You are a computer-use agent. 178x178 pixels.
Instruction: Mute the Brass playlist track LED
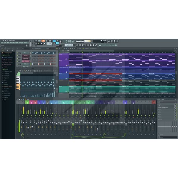[x=68, y=79]
